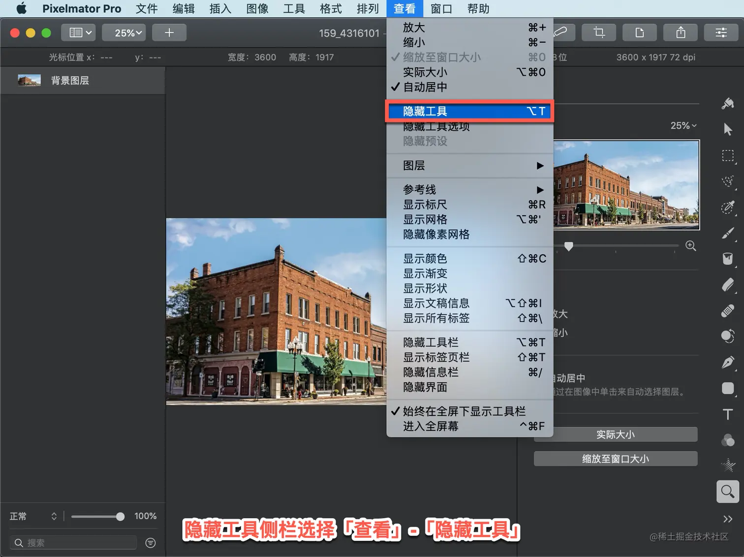Viewport: 744px width, 557px height.
Task: Click the layer opacity slider handle
Action: [120, 516]
